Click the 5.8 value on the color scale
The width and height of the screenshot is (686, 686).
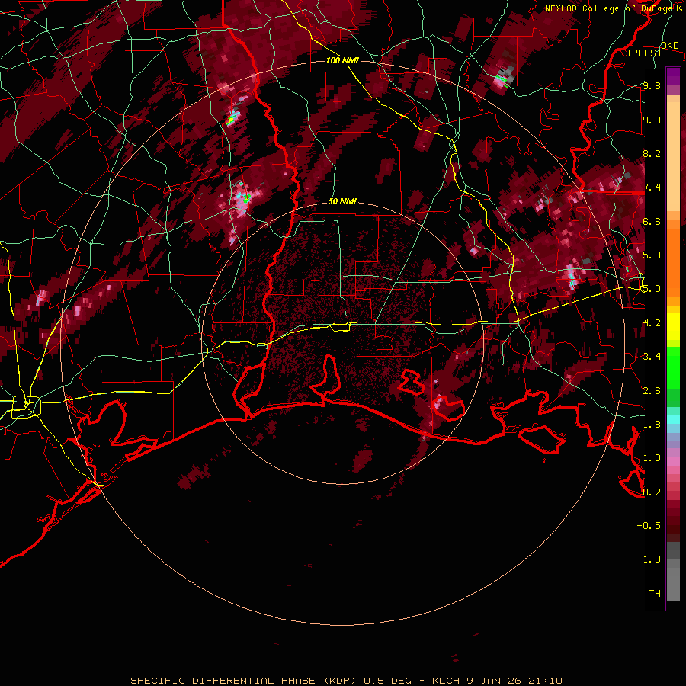coord(652,255)
